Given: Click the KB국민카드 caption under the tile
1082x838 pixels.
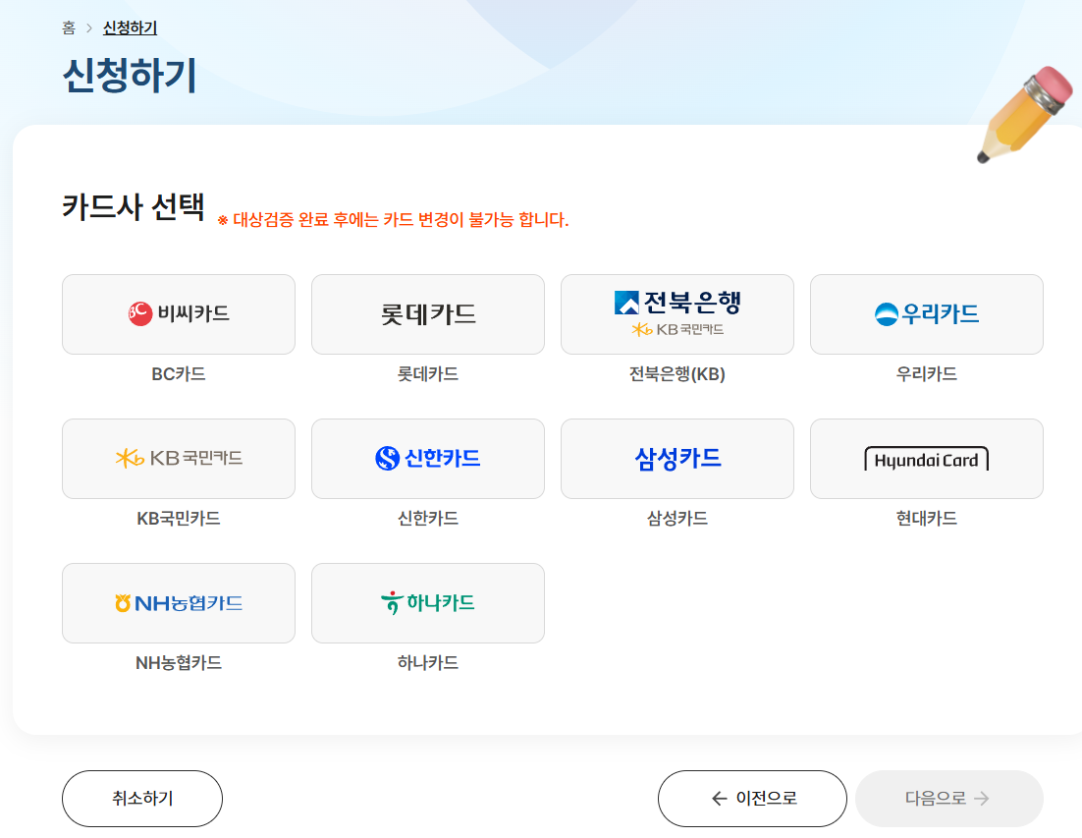Looking at the screenshot, I should click(179, 519).
